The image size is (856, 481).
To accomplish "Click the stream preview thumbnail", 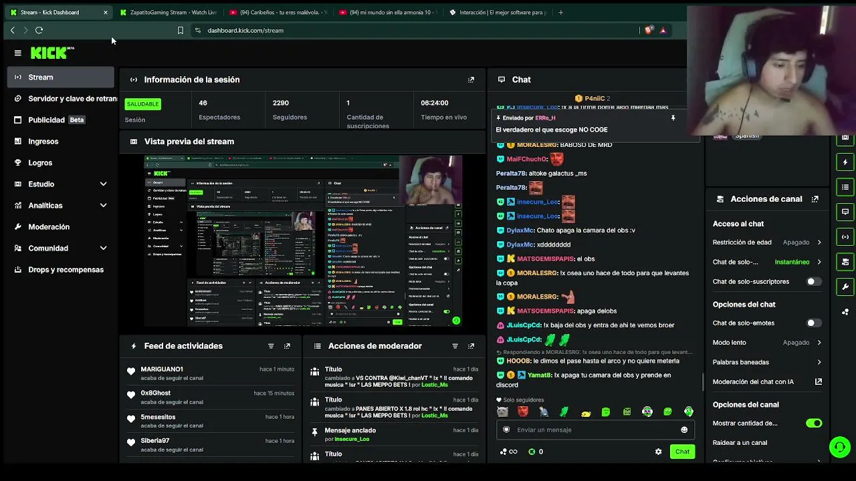I will pos(303,241).
